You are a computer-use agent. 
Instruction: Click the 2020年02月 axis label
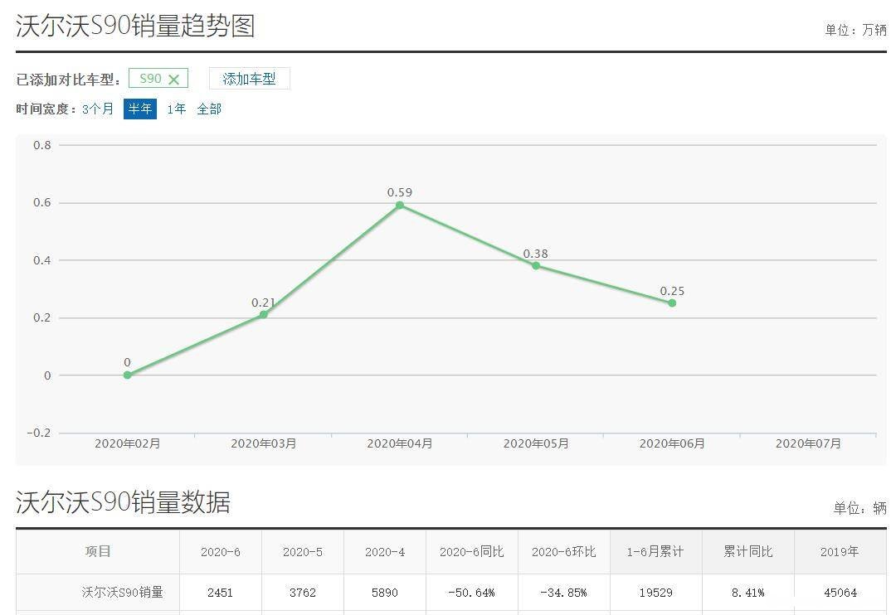point(127,443)
